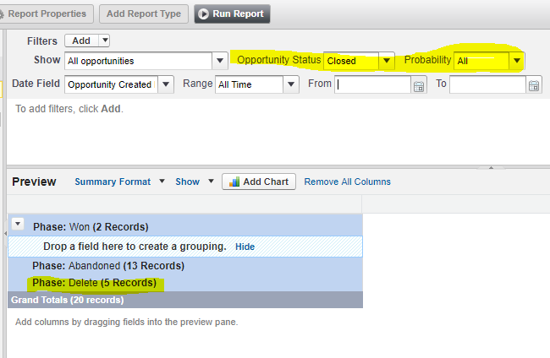550x358 pixels.
Task: Click the Add Report Type button
Action: point(144,14)
